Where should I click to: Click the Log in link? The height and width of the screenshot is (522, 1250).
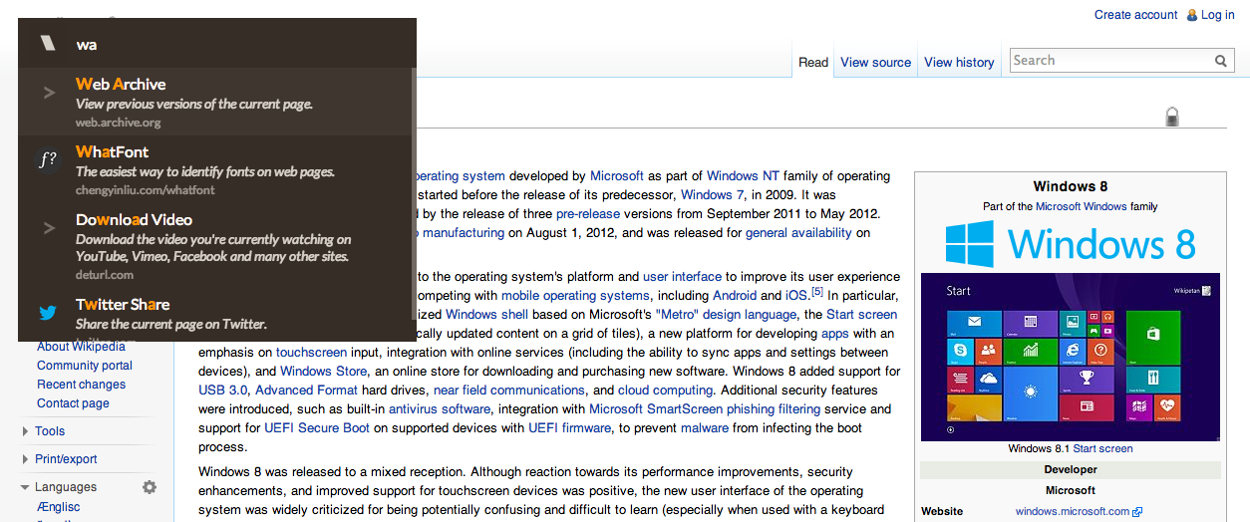1217,15
